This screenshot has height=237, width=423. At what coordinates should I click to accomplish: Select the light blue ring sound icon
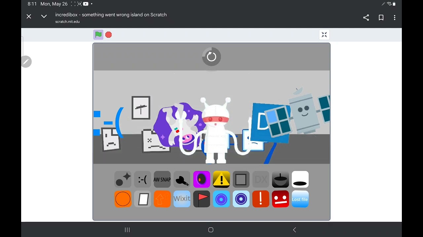[x=241, y=199]
